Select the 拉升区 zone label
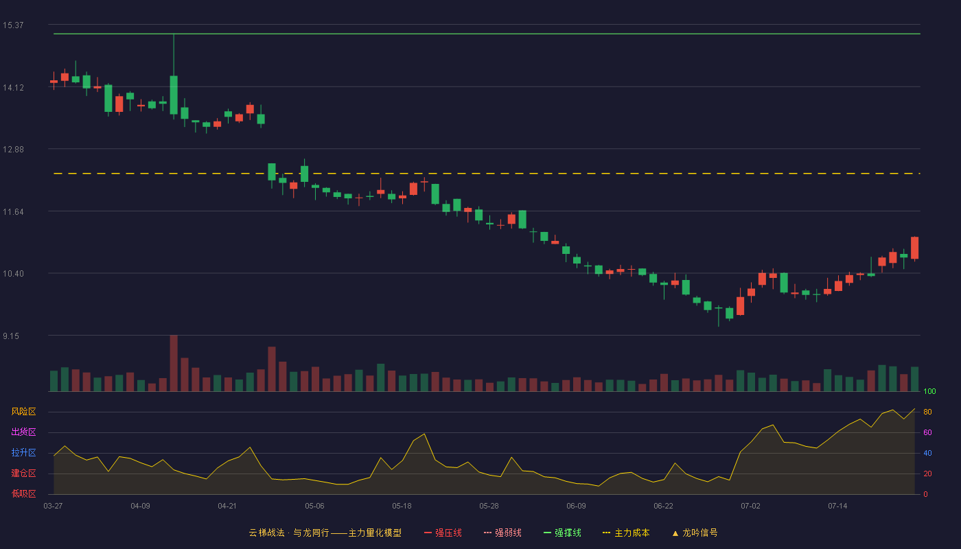The width and height of the screenshot is (961, 549). click(23, 453)
